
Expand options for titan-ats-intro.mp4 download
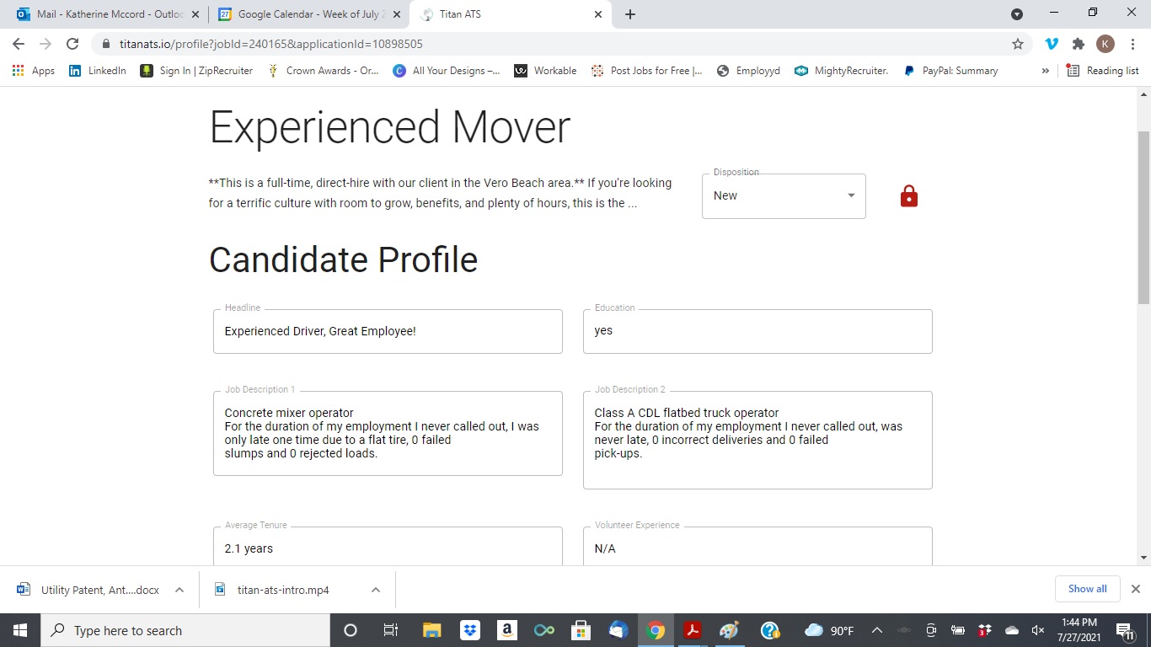(376, 590)
